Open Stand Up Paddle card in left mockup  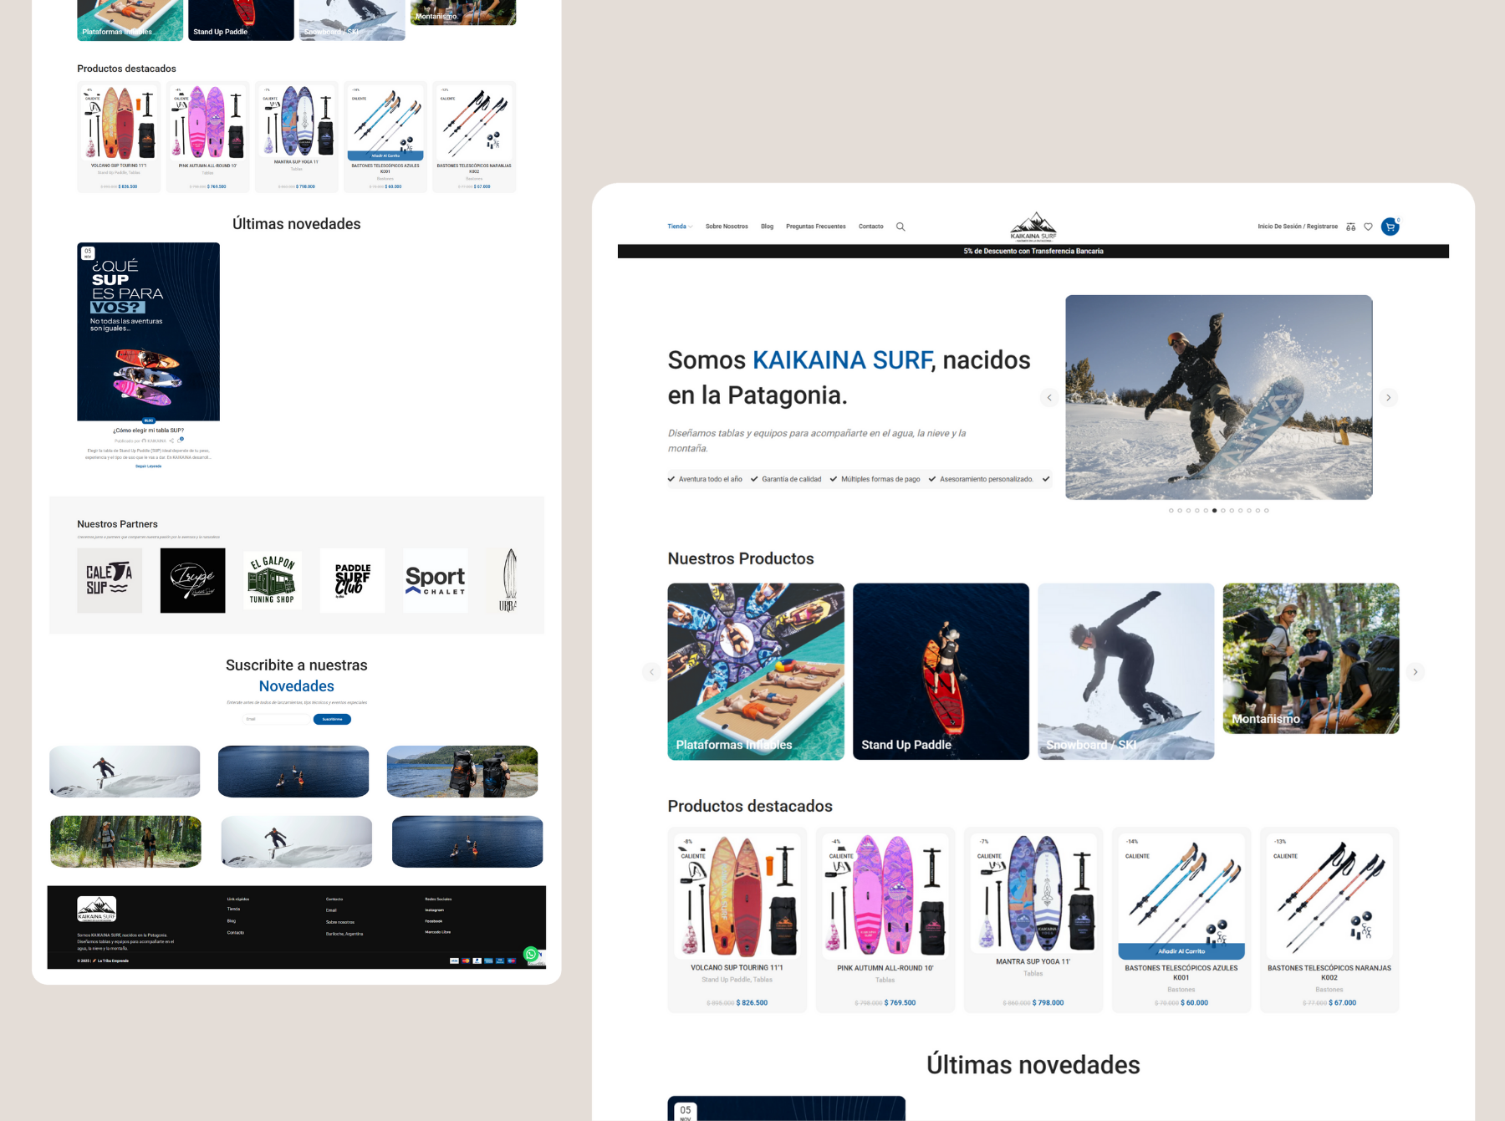241,20
